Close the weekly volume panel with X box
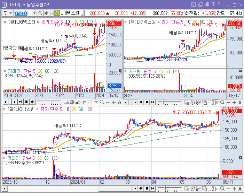 [241, 71]
